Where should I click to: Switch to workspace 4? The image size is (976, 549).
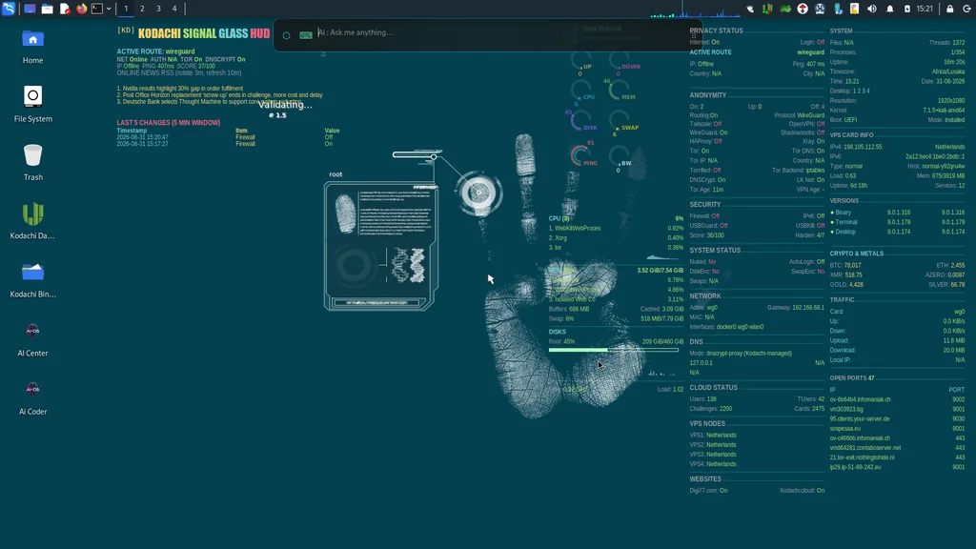[x=174, y=9]
